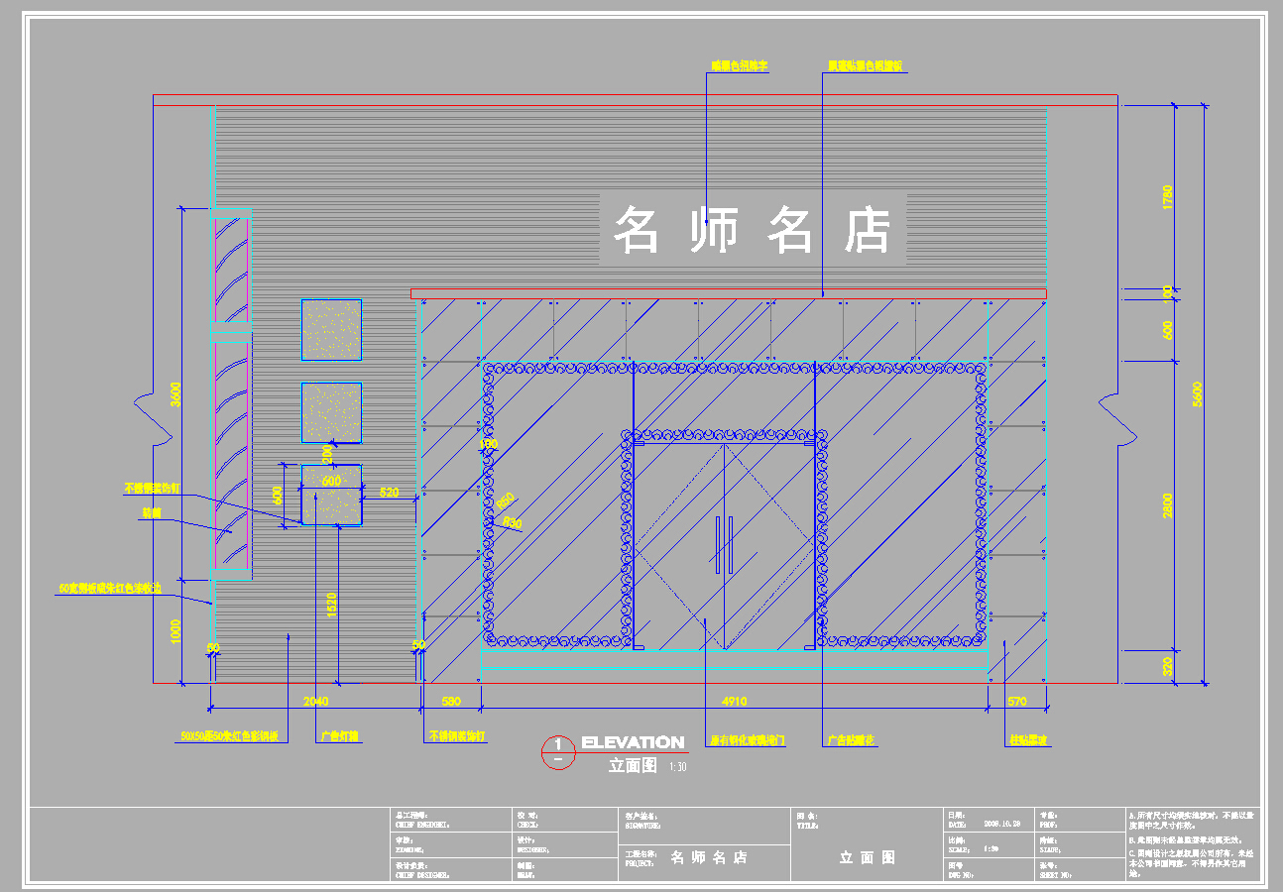Click the 580 dimension value

click(x=451, y=702)
